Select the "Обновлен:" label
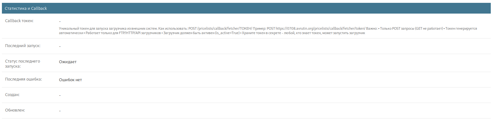493x121 pixels. pos(15,110)
